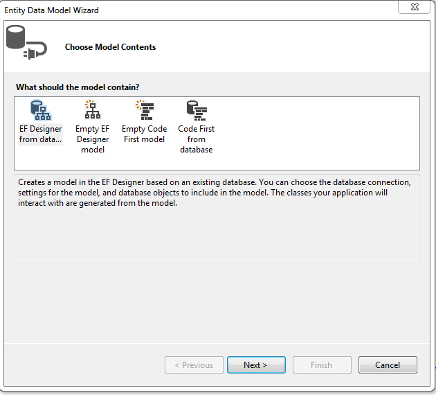Click the database connection wizard header icon
Screen dimensions: 436x395
tap(26, 42)
